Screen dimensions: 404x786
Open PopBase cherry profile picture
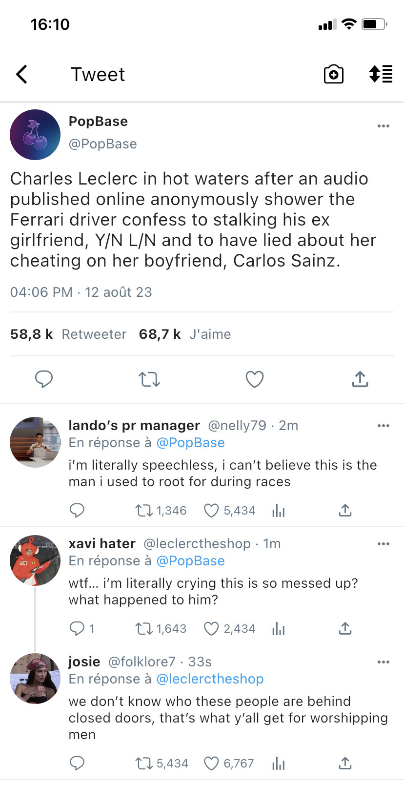[x=35, y=135]
